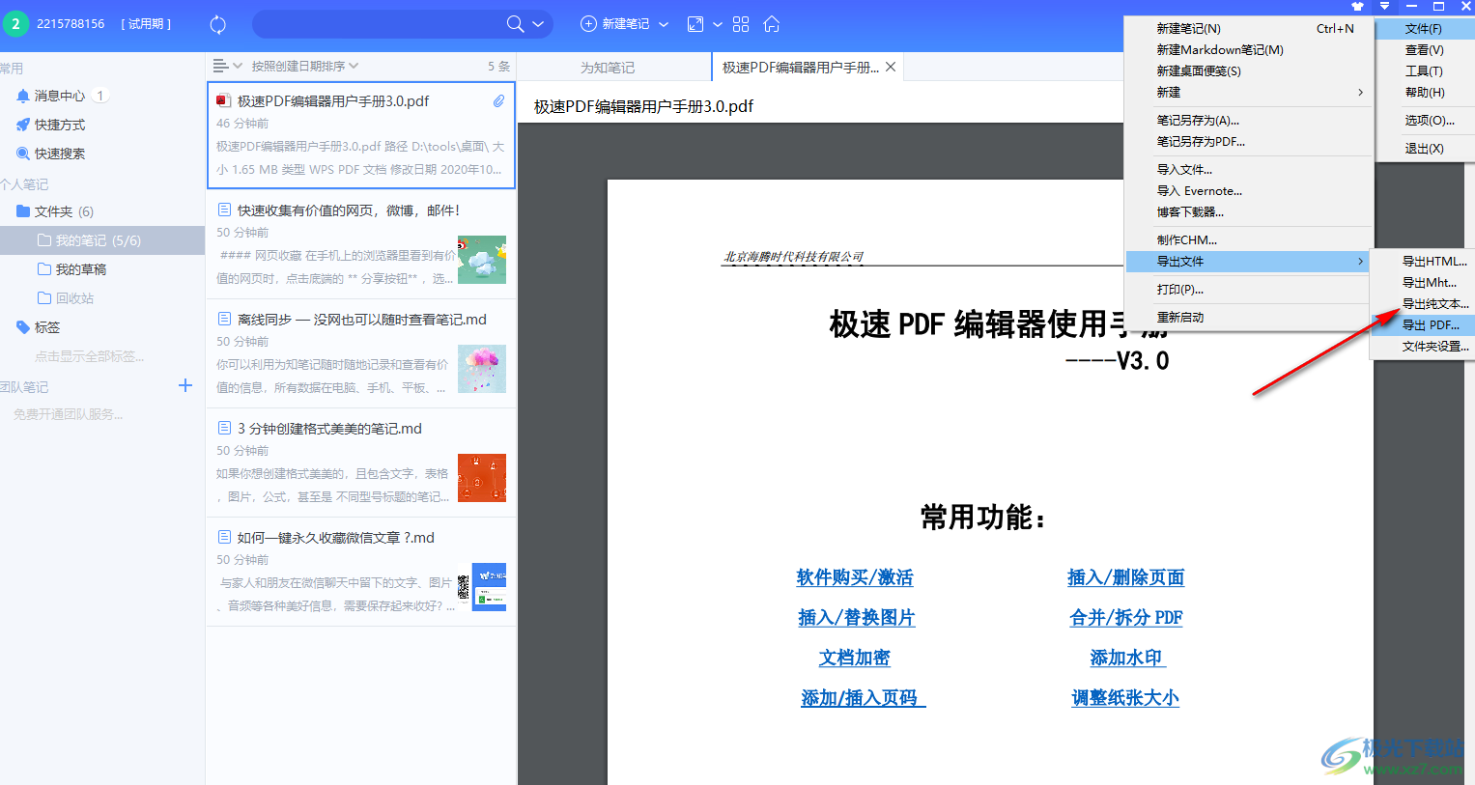Open the dropdown next to fullscreen icon
The width and height of the screenshot is (1475, 785).
[718, 24]
